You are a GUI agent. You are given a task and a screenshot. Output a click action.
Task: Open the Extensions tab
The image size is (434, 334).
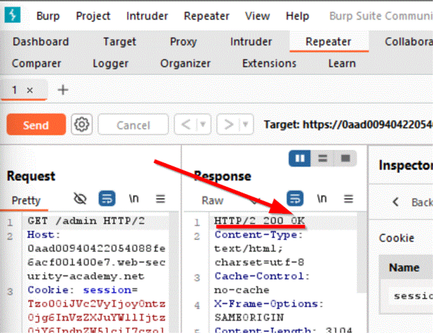(269, 63)
